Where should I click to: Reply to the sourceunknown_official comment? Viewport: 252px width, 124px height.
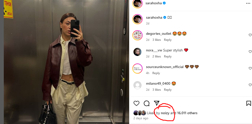156,73
